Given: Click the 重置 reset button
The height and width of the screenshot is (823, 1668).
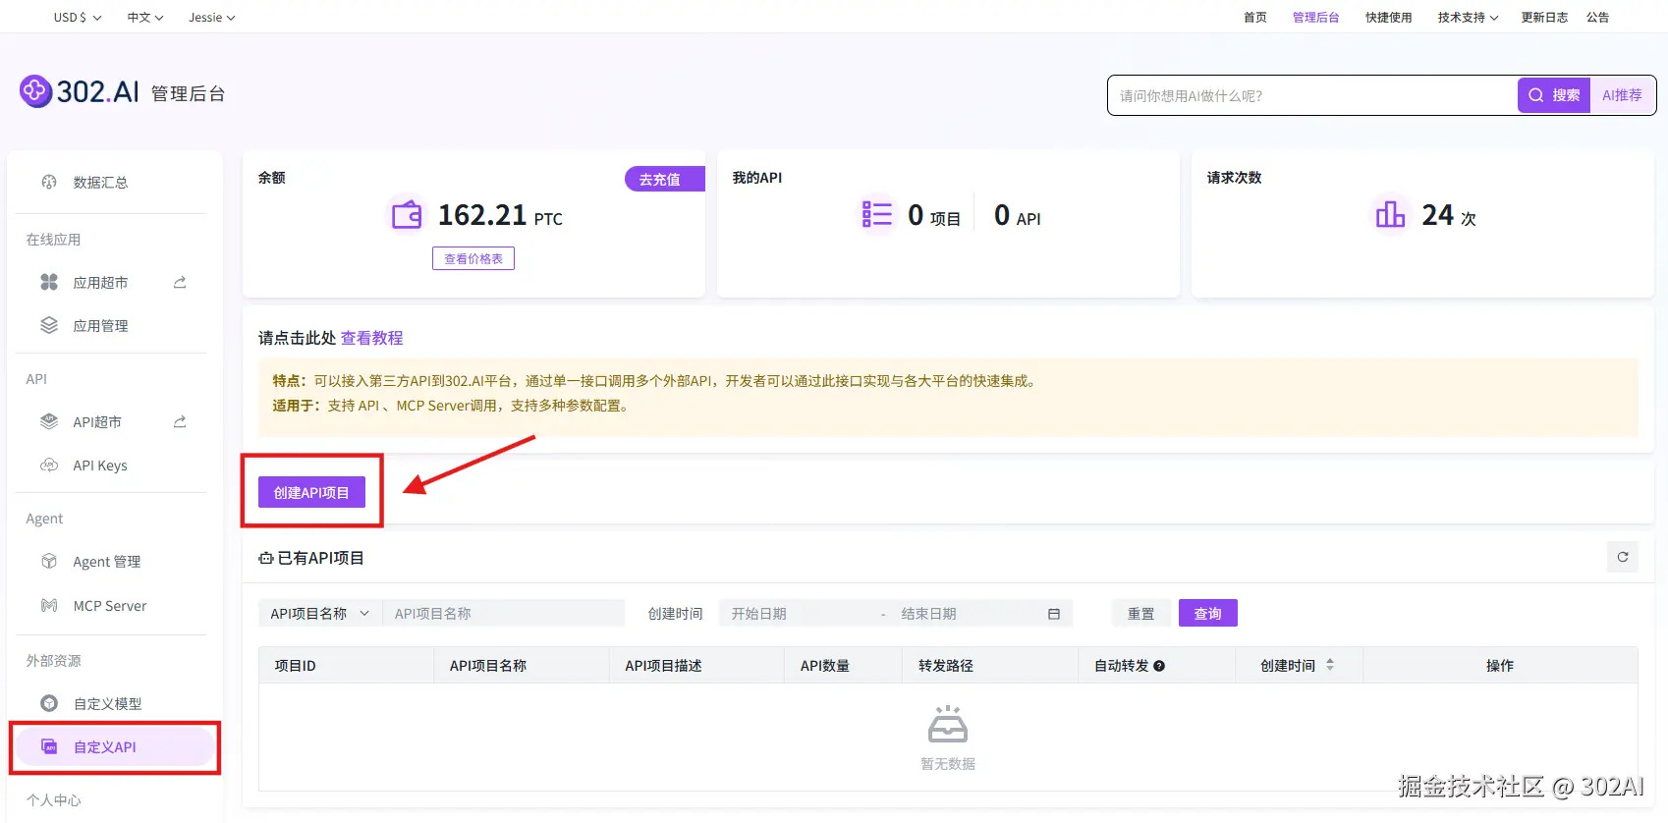Looking at the screenshot, I should click(1141, 613).
